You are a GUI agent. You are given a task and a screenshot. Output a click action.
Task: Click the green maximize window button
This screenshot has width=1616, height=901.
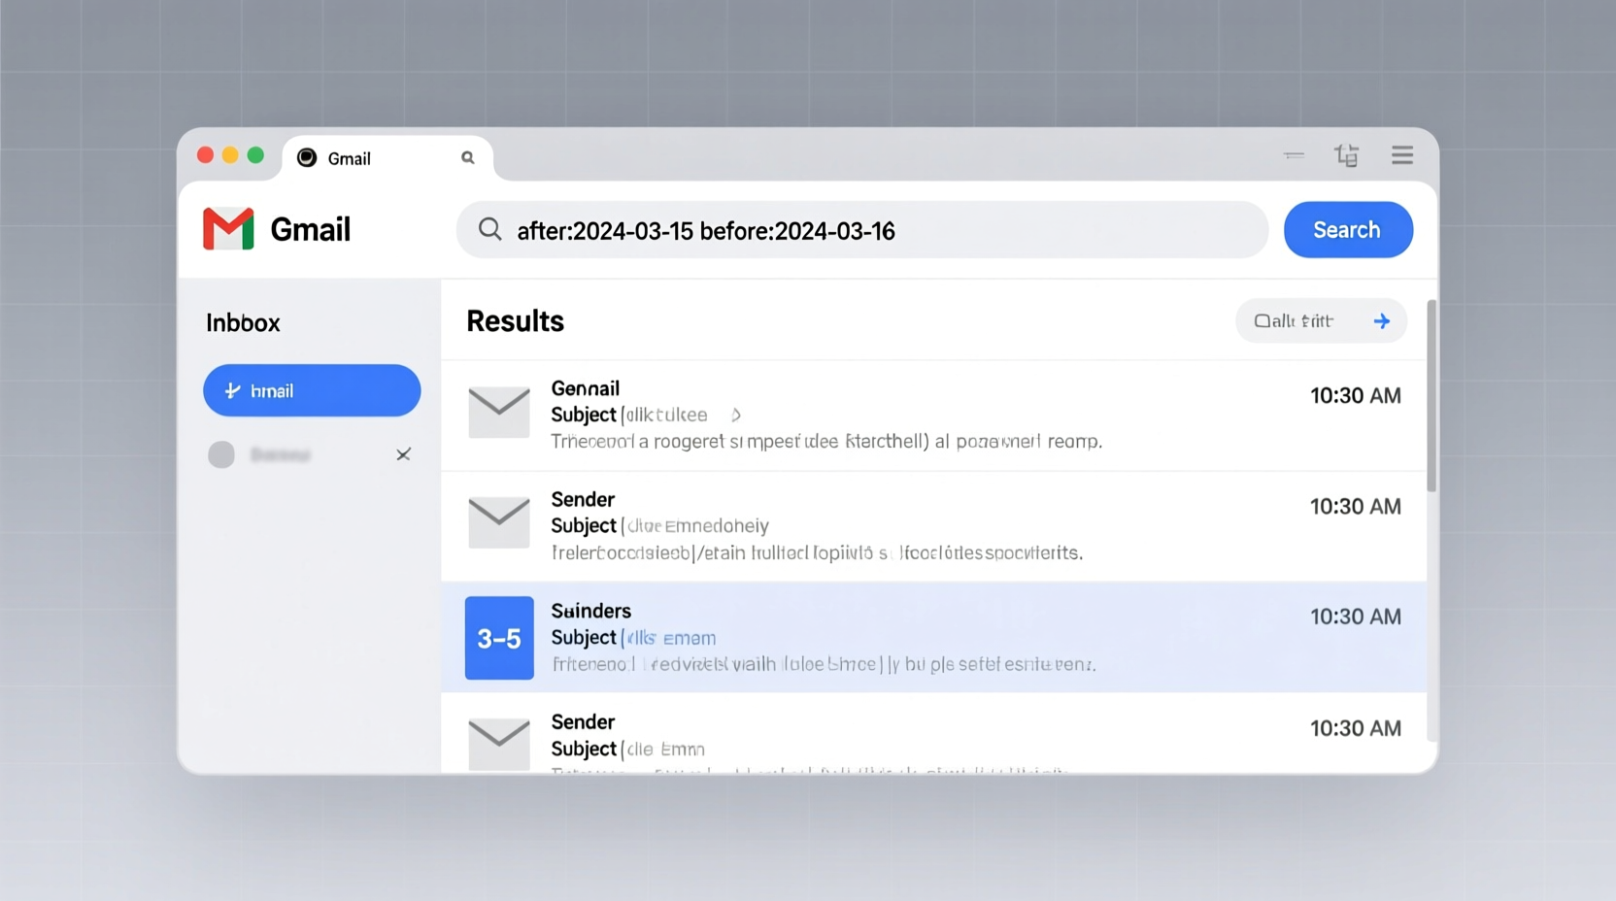(x=255, y=155)
